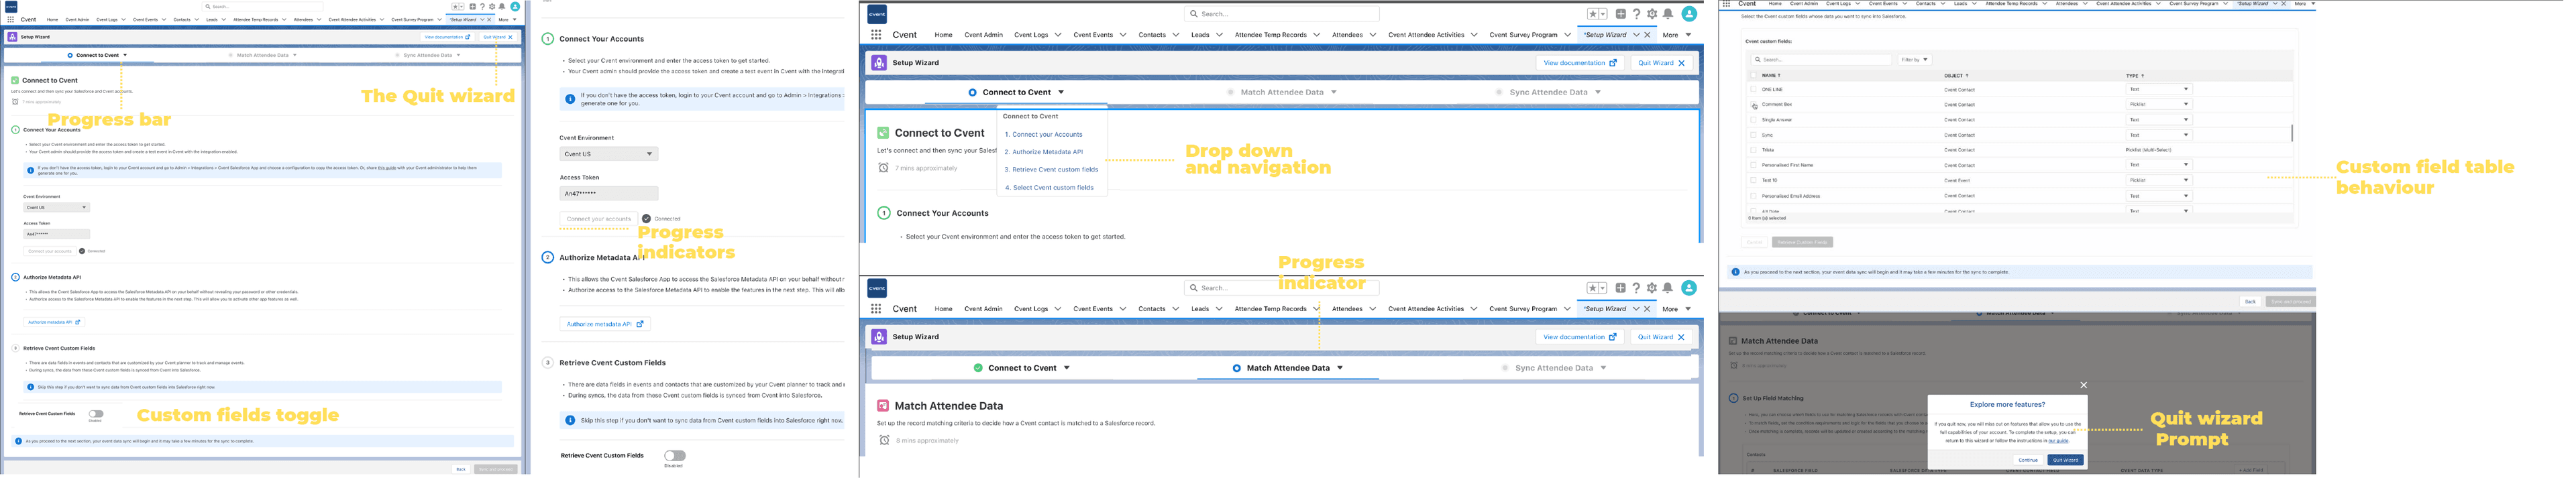Click info icon beside Skip this step note in enlarged panel
Screen dimensions: 2576x492
[570, 420]
